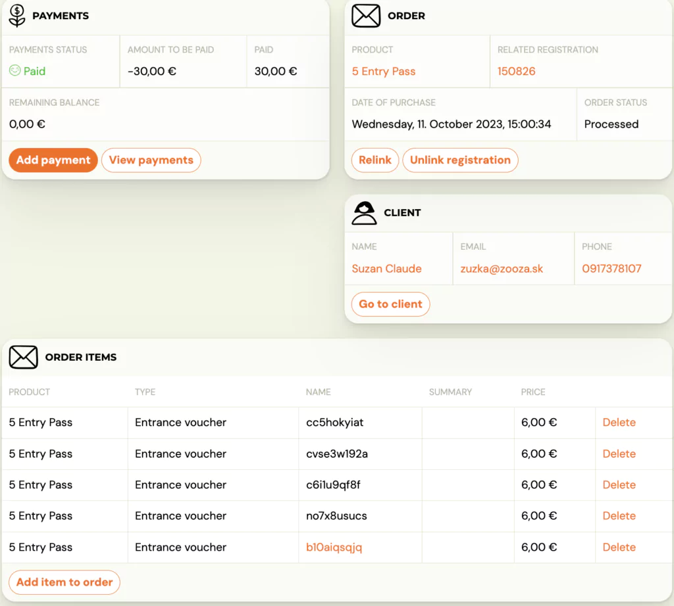
Task: Click the Client person icon
Action: (x=364, y=213)
